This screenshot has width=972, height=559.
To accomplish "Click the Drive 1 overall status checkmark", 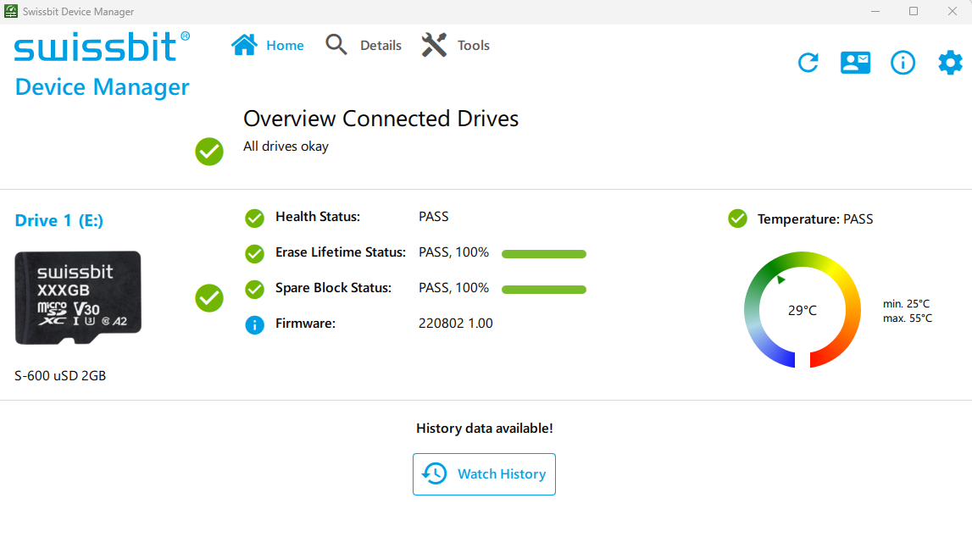I will (209, 297).
